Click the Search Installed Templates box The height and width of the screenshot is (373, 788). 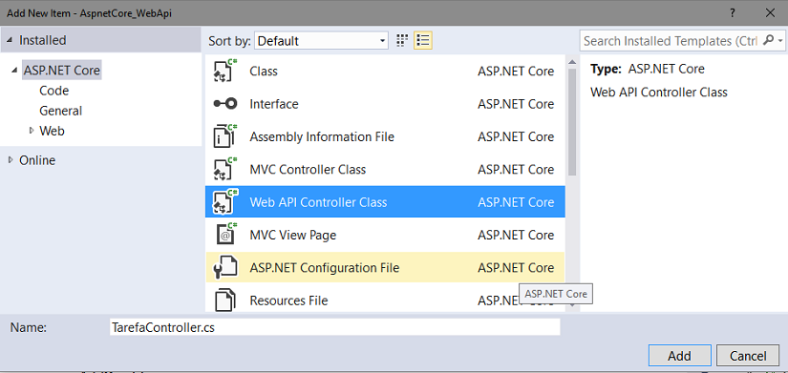pyautogui.click(x=671, y=41)
